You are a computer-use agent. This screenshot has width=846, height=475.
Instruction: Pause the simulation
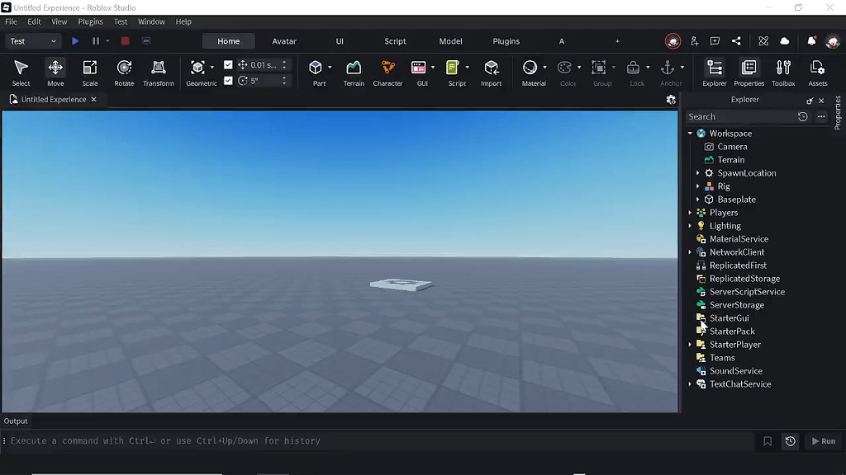[x=96, y=41]
